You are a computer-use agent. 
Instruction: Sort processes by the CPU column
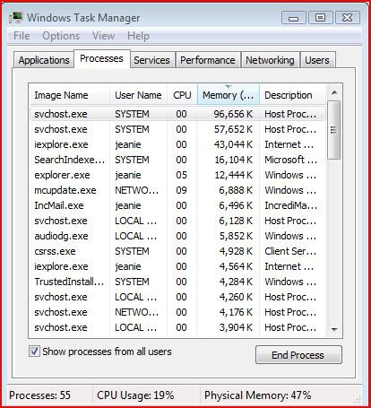(x=182, y=95)
